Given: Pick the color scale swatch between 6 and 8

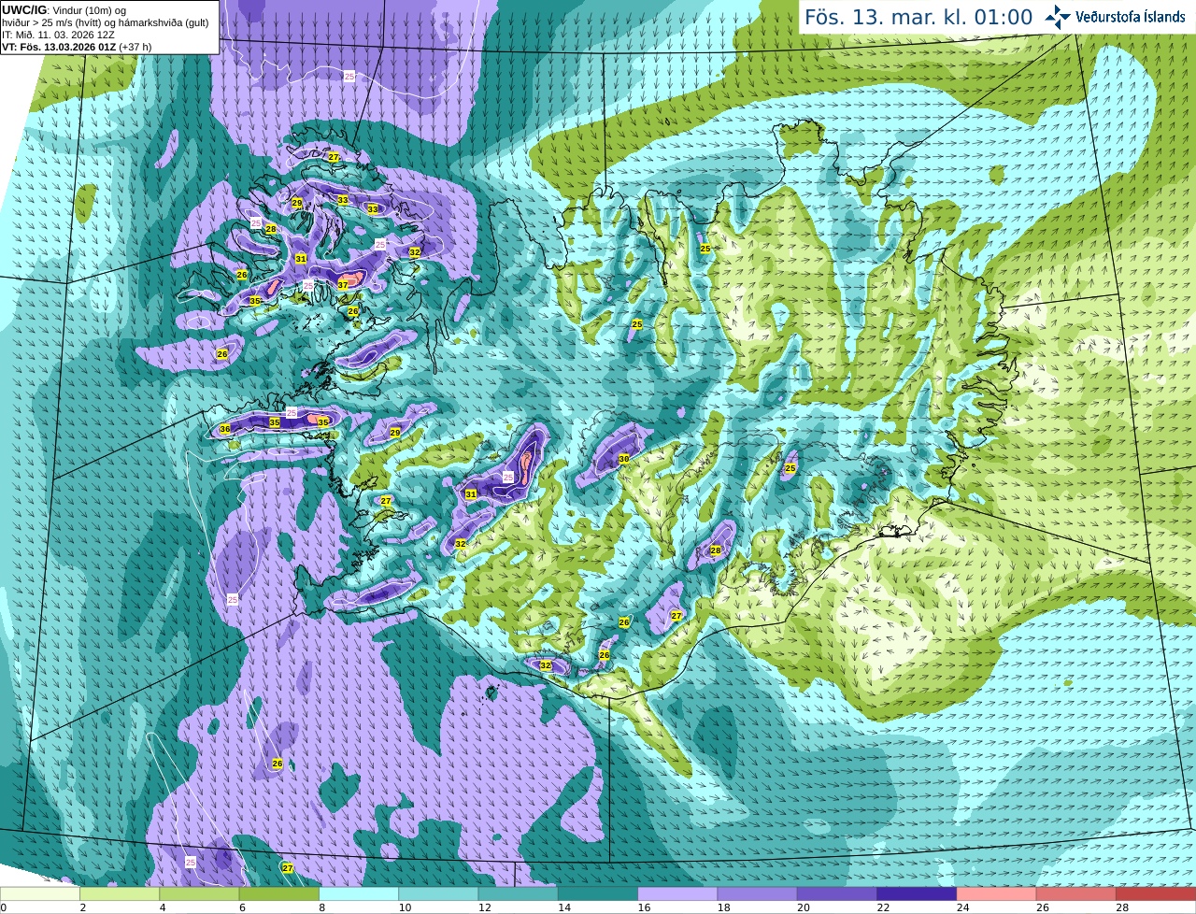Looking at the screenshot, I should 279,893.
